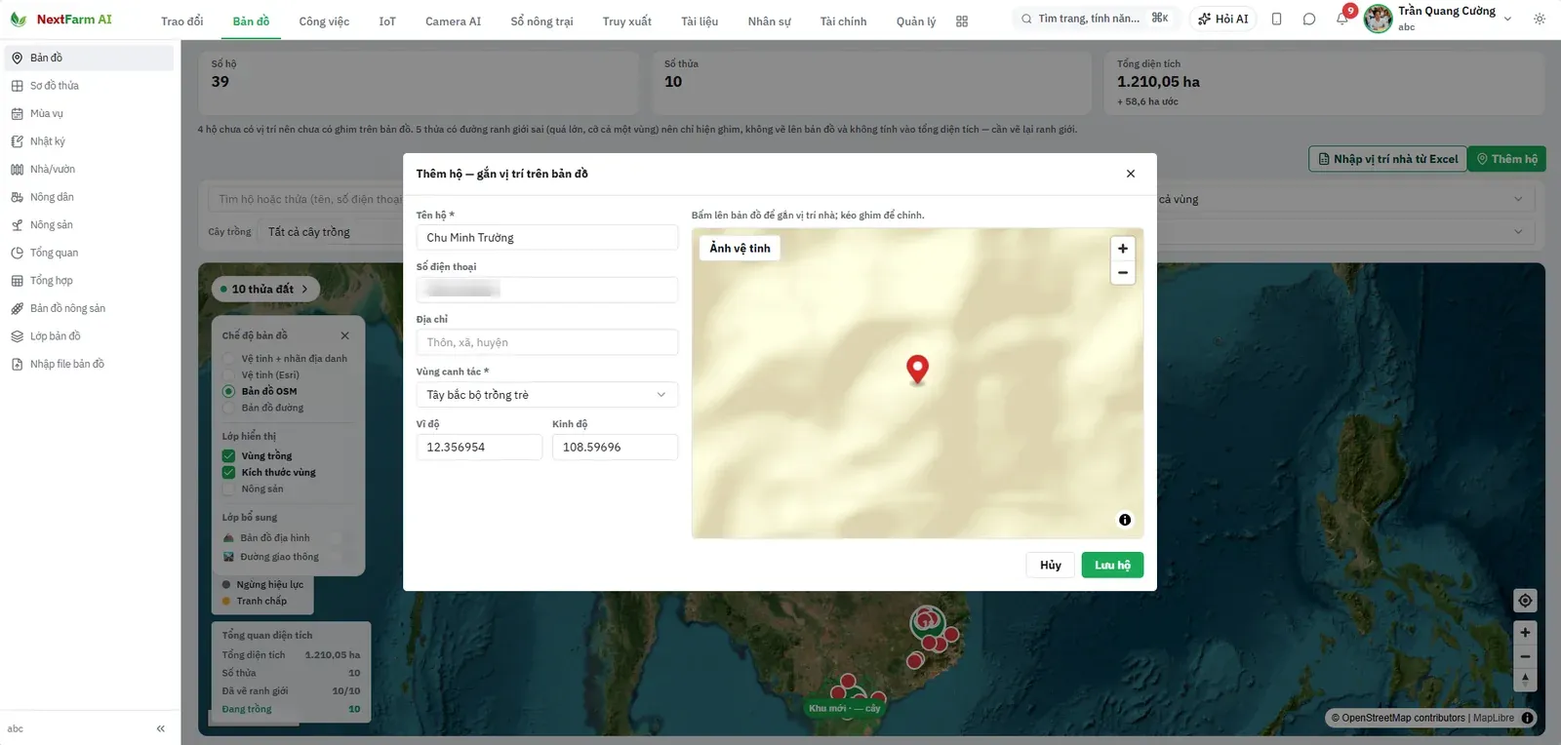Viewport: 1561px width, 745px height.
Task: Open the Camera AI tab
Action: coord(453,21)
